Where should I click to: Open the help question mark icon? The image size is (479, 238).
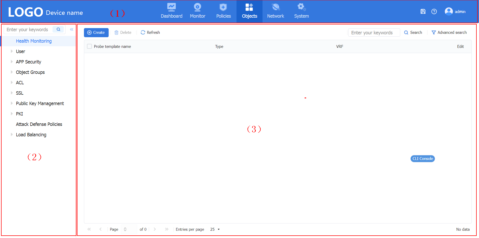point(434,11)
